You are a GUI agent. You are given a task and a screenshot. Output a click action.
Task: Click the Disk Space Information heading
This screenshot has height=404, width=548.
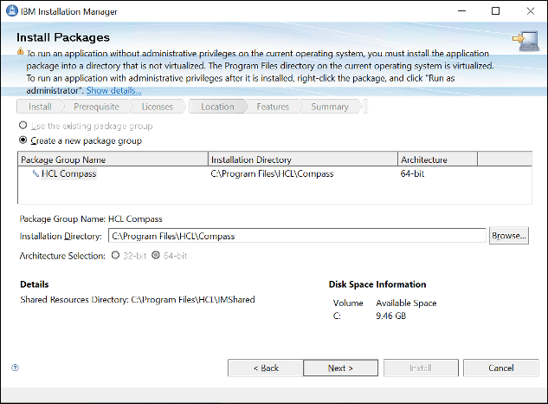[x=377, y=284]
